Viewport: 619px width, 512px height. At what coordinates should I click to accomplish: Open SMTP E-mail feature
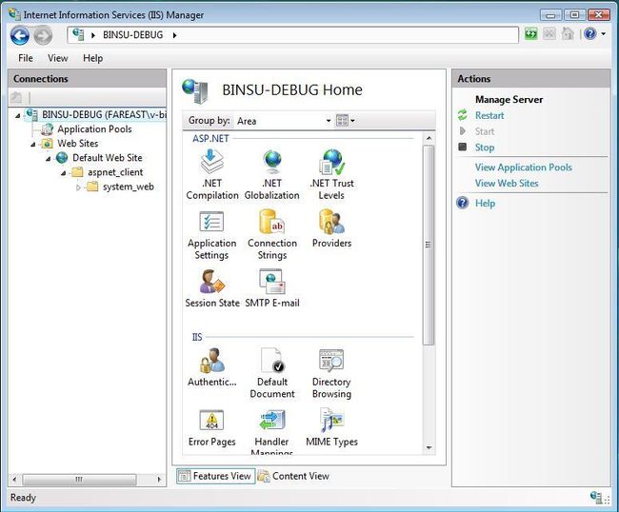[272, 288]
